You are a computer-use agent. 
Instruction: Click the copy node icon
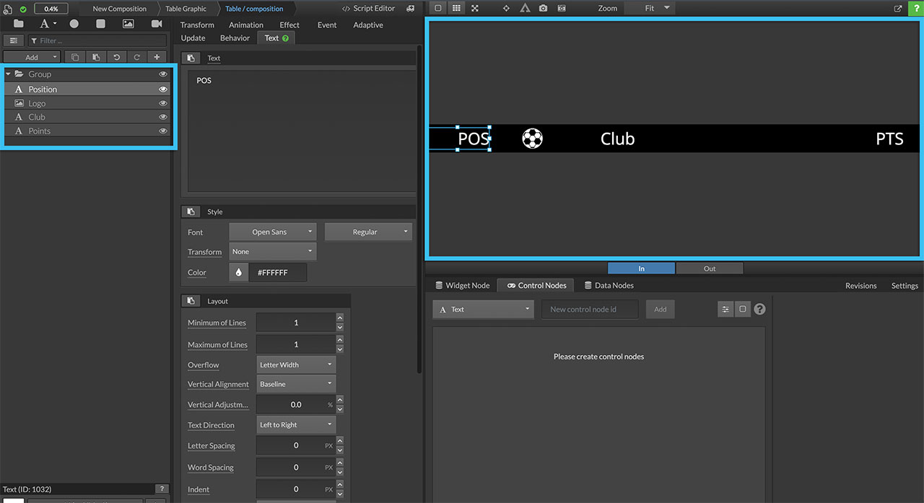(x=75, y=57)
